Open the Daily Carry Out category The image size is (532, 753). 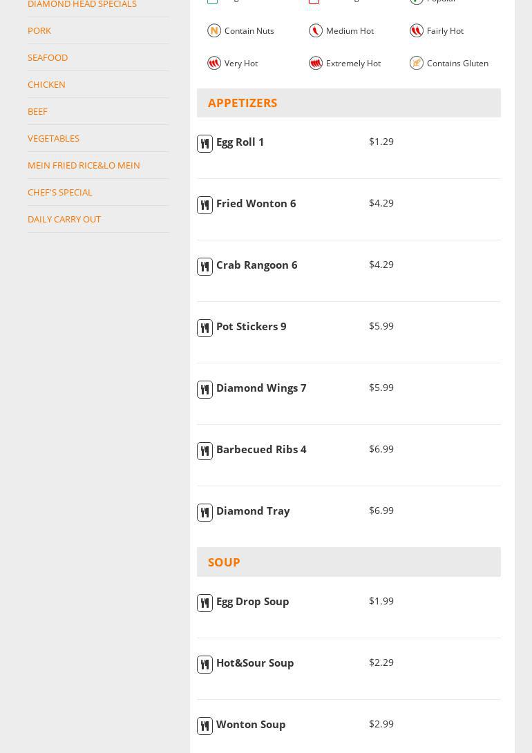64,219
